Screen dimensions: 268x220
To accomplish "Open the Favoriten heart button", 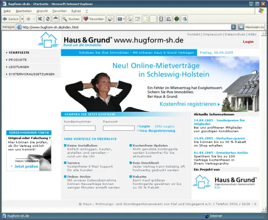I will [x=94, y=19].
